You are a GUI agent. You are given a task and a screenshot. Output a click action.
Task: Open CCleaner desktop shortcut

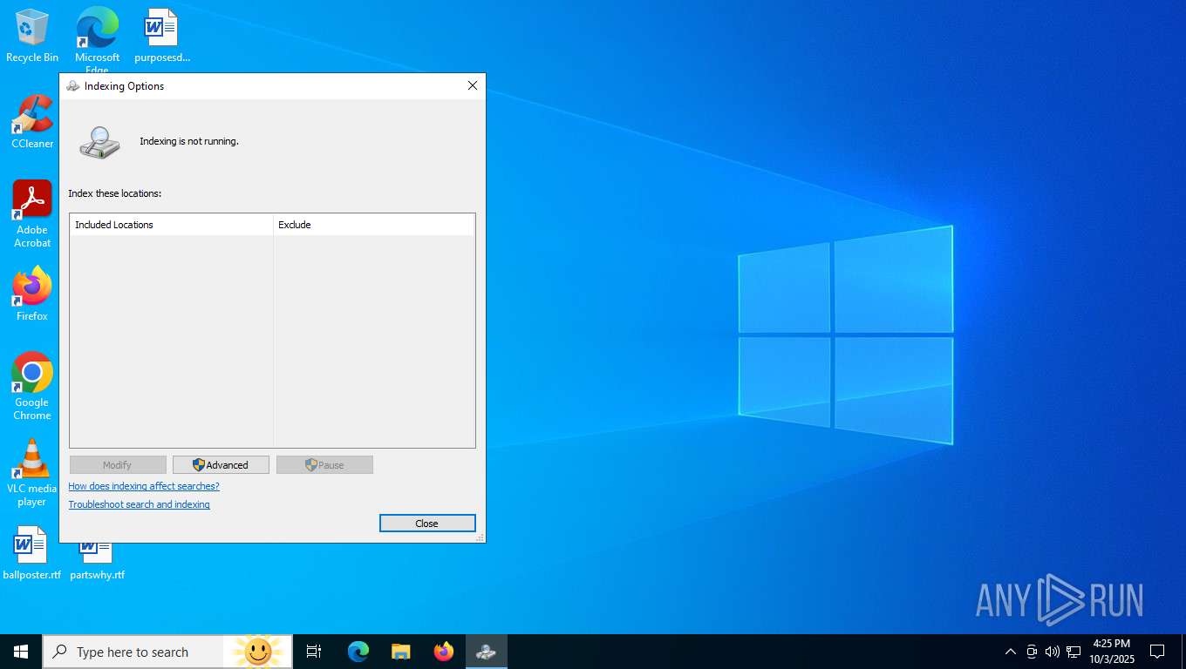click(x=32, y=122)
